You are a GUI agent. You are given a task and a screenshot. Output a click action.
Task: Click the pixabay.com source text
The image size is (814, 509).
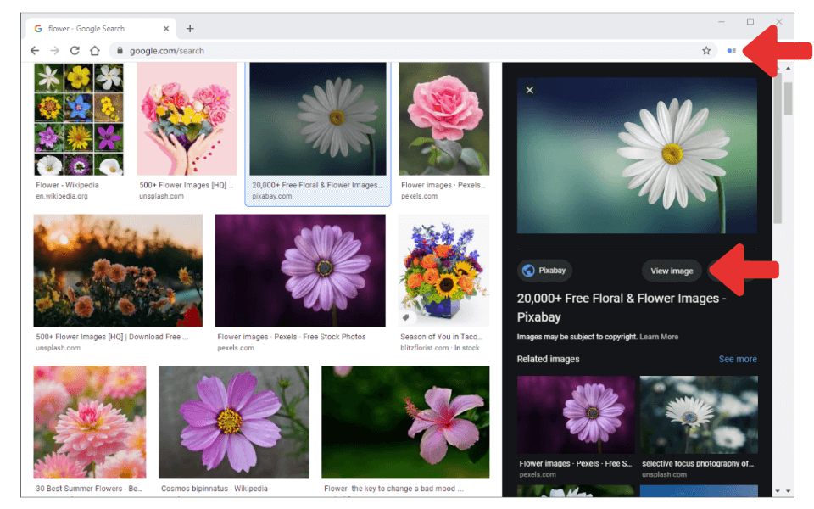272,196
